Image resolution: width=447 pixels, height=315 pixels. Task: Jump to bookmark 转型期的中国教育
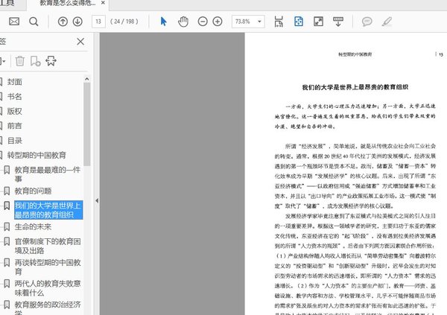pyautogui.click(x=36, y=155)
